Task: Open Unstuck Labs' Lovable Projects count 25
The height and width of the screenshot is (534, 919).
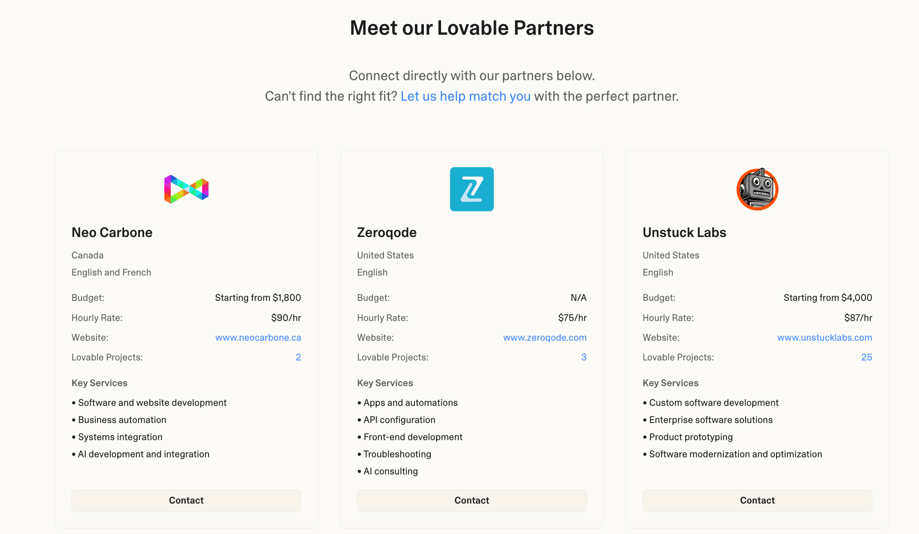Action: (867, 357)
